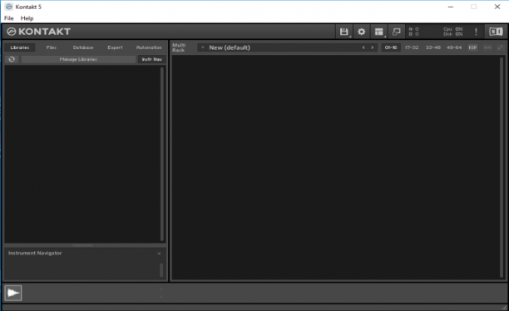Viewport: 509px width, 311px height.
Task: Open the Files (floppy disk) menu
Action: 344,32
